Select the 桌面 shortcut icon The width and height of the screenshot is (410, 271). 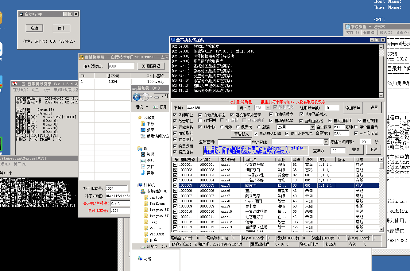point(143,130)
